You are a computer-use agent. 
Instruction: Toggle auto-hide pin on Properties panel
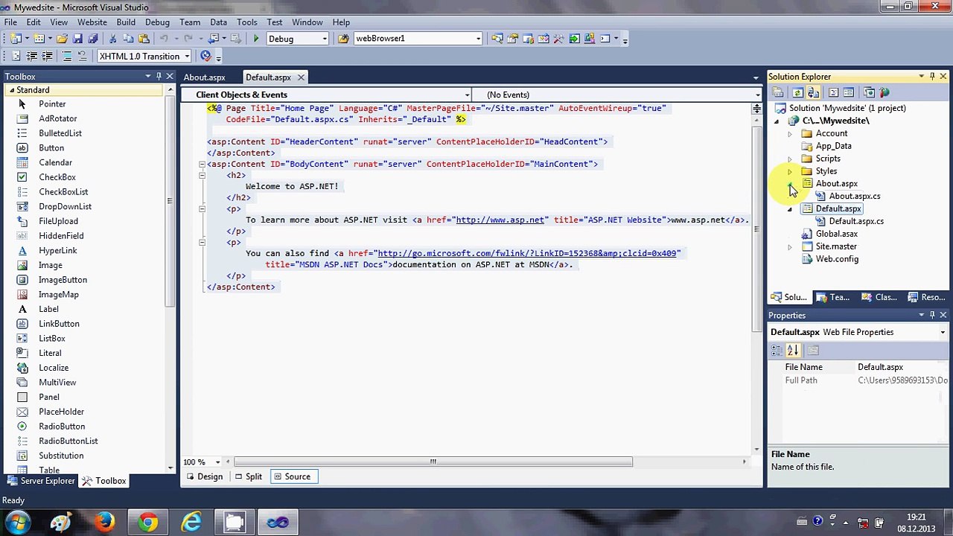pyautogui.click(x=932, y=316)
